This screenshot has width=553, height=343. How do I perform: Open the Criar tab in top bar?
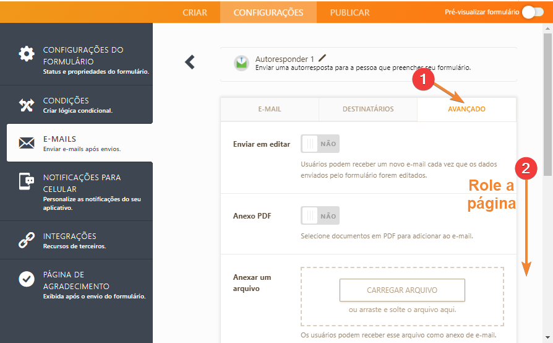pyautogui.click(x=195, y=12)
